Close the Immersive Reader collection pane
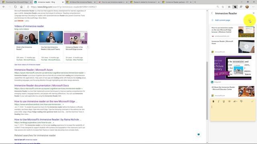The height and width of the screenshot is (144, 257). 253,13
